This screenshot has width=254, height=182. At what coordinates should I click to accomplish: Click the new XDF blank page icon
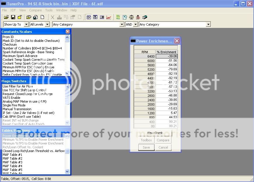coord(42,17)
